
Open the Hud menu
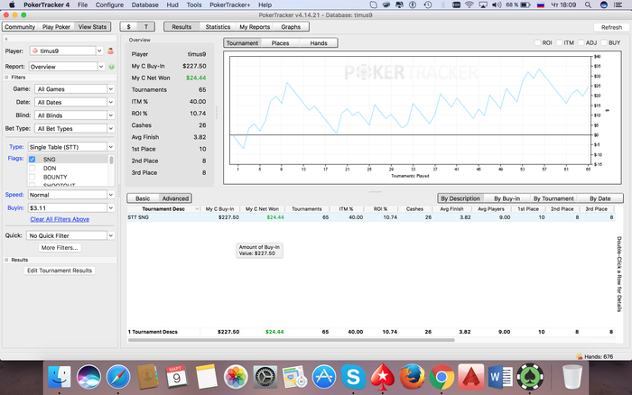click(x=172, y=5)
